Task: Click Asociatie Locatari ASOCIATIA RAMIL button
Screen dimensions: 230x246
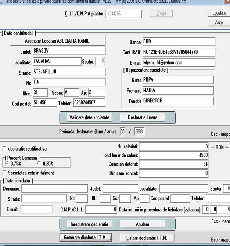Action: [x=57, y=41]
